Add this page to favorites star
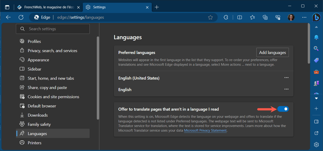 210,17
